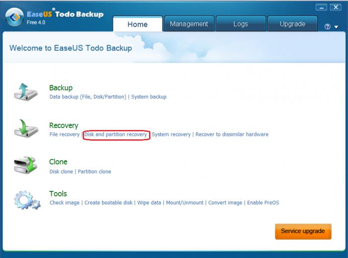Start System backup link

pyautogui.click(x=149, y=97)
